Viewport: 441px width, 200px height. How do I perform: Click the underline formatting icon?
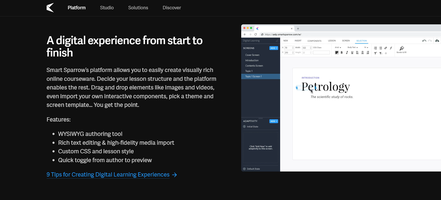(x=352, y=52)
